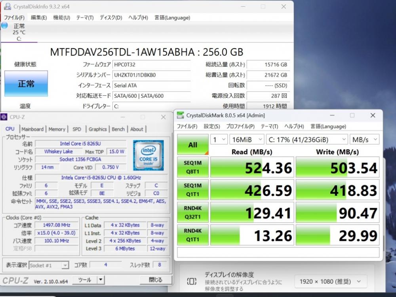Image resolution: width=396 pixels, height=297 pixels.
Task: Click total host reads value 15716 GB
Action: click(268, 64)
